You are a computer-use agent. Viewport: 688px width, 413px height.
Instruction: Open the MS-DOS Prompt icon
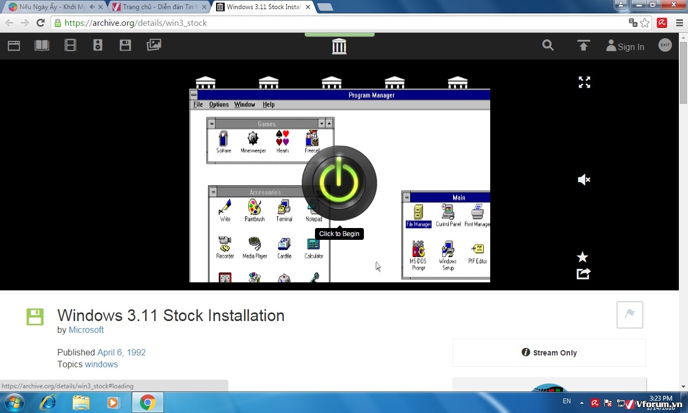click(418, 256)
